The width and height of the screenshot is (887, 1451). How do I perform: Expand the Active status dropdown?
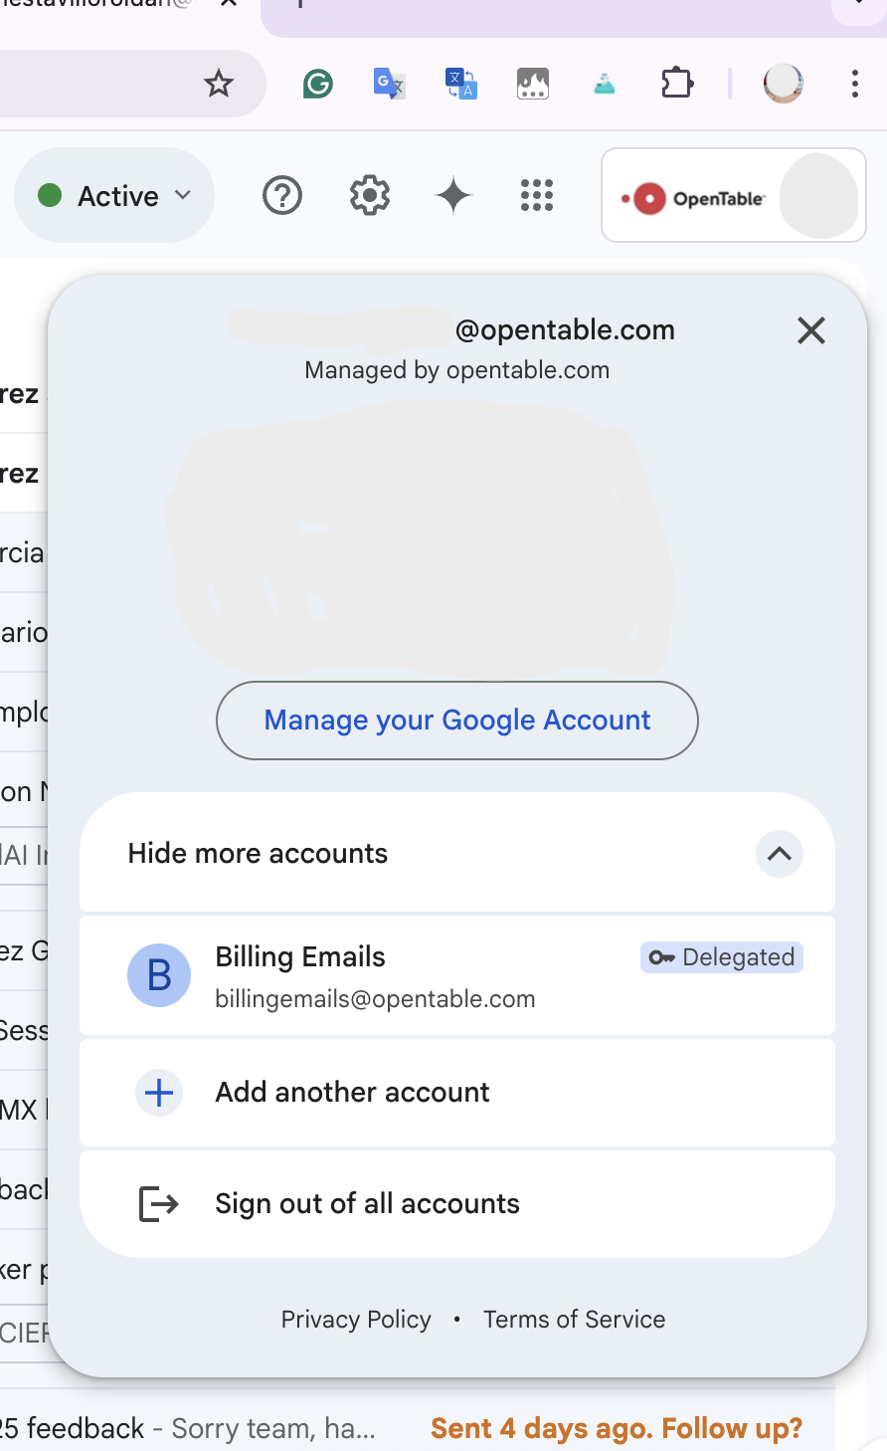(x=114, y=195)
